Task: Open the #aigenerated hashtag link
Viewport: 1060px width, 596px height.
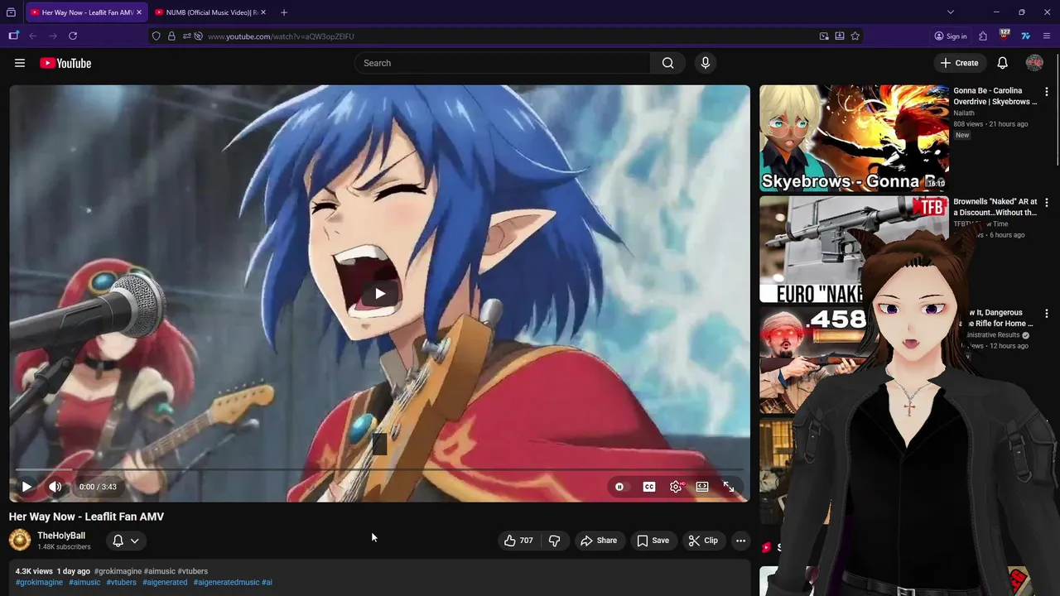Action: 165,583
